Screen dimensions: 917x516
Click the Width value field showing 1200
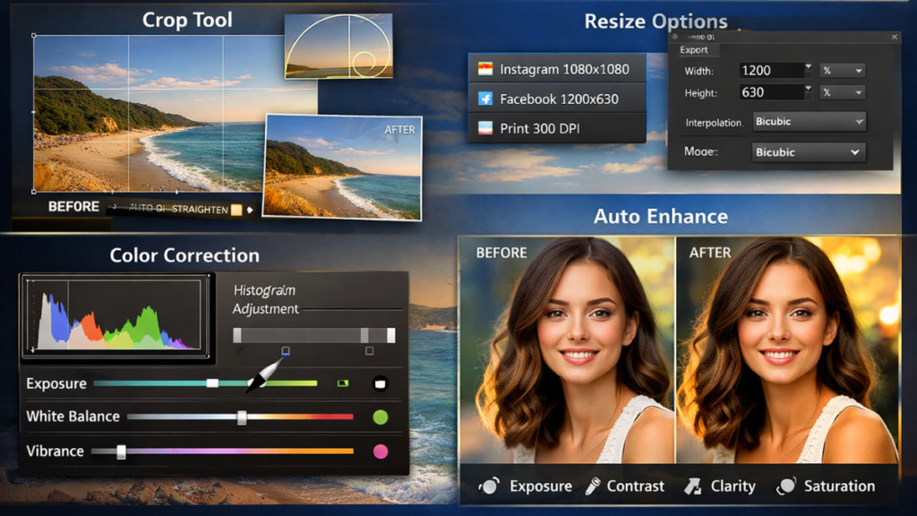(x=774, y=69)
